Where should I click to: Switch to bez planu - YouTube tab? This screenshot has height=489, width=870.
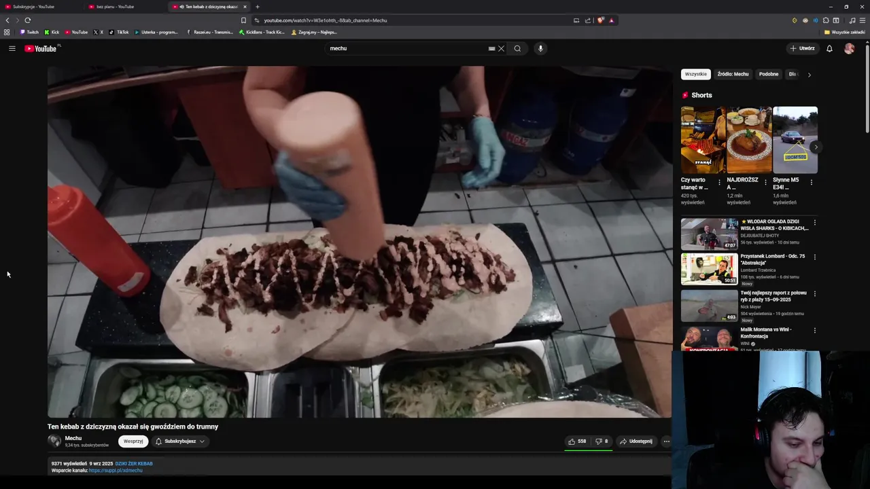pyautogui.click(x=124, y=7)
